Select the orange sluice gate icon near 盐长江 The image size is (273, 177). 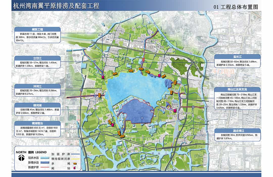(x=175, y=83)
